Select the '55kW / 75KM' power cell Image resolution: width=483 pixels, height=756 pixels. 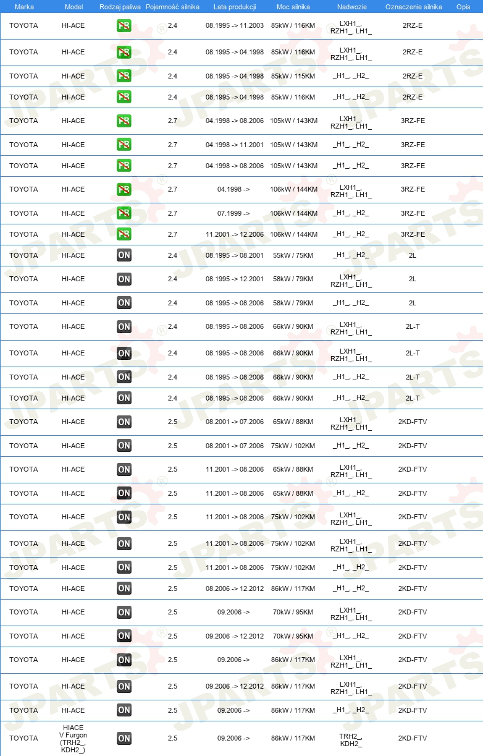tap(293, 255)
